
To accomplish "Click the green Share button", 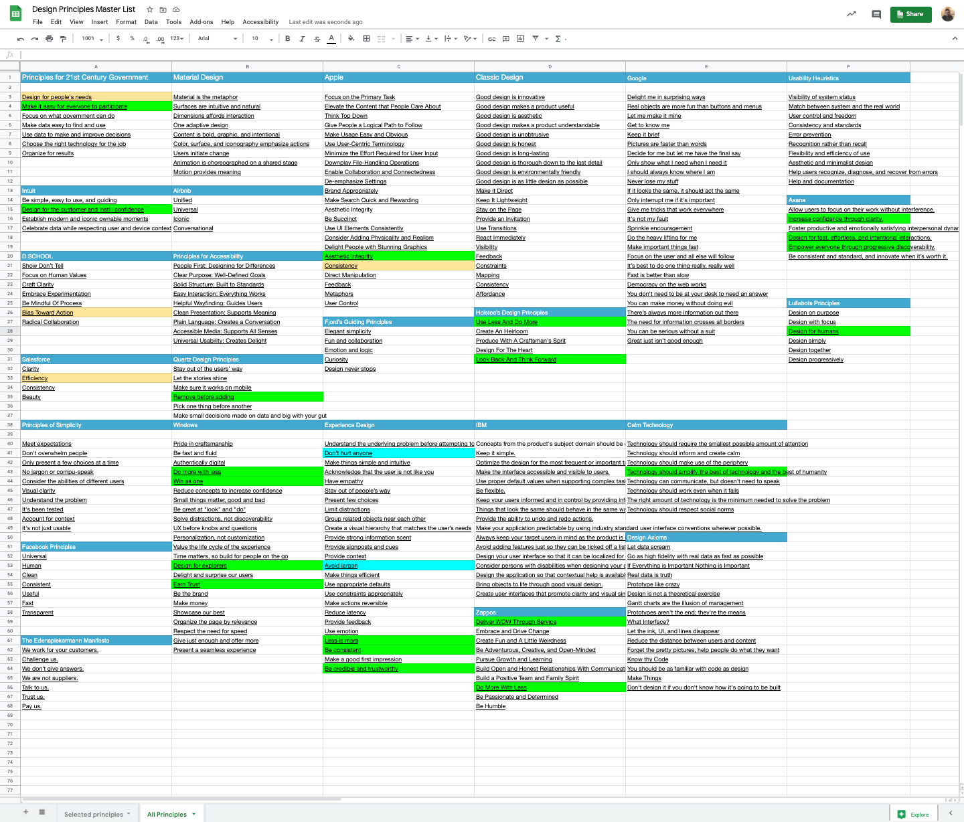I will pyautogui.click(x=910, y=14).
